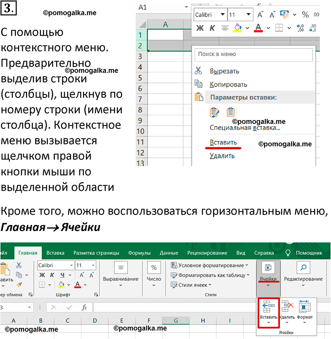Click decrease font size in mini toolbar
This screenshot has height=339, width=331.
pos(272,14)
